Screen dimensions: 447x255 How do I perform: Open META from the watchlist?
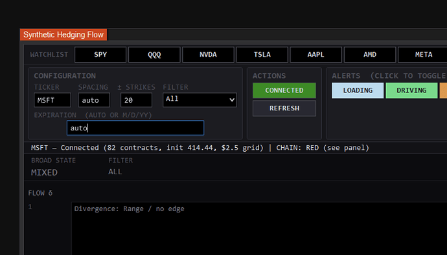(423, 54)
